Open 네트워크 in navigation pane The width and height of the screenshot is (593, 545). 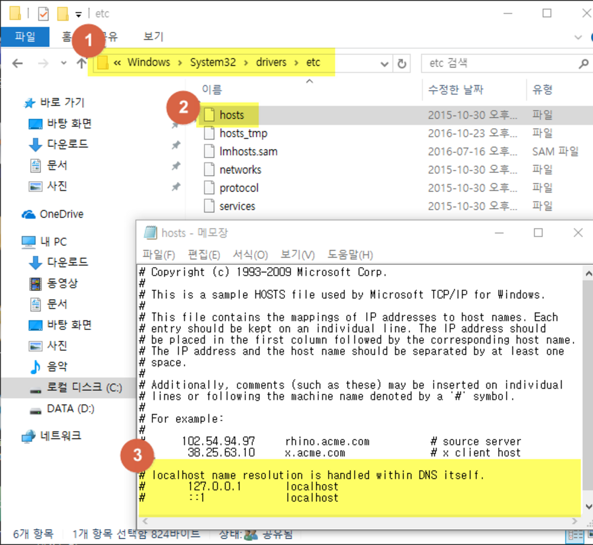[60, 436]
